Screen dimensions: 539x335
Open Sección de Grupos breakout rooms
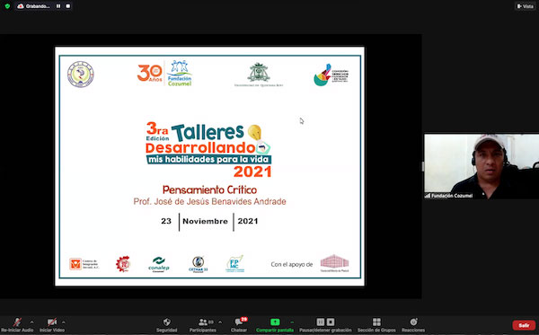pos(376,325)
